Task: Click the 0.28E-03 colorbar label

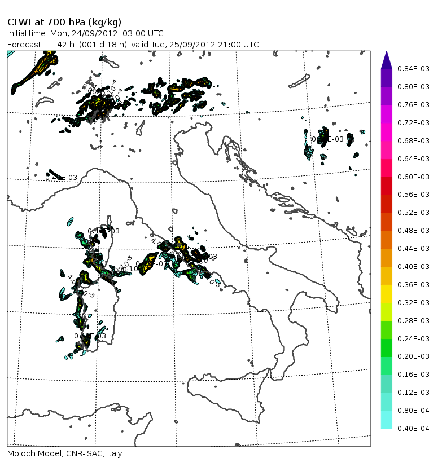Action: (413, 321)
